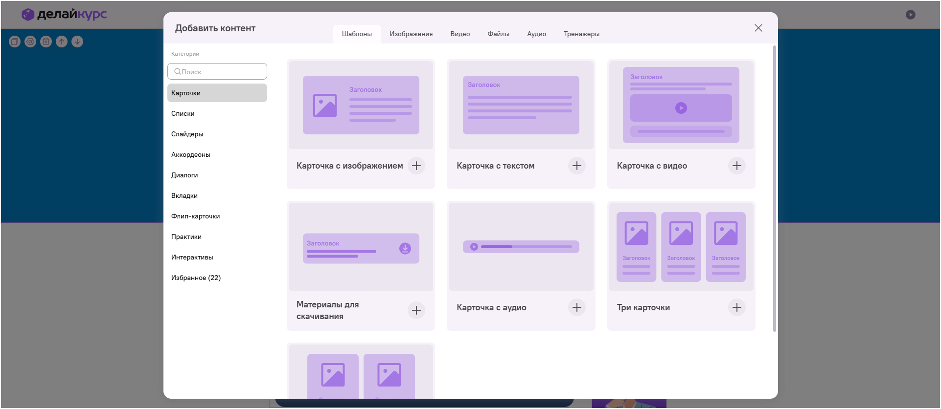Open the Аккордеоны category
The image size is (941, 409).
coord(217,154)
